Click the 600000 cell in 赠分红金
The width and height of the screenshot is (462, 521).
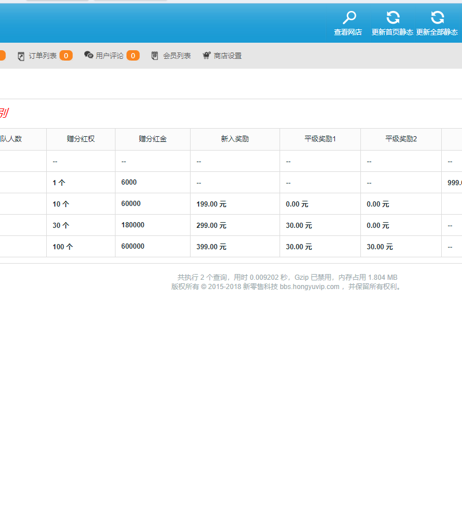pos(133,246)
